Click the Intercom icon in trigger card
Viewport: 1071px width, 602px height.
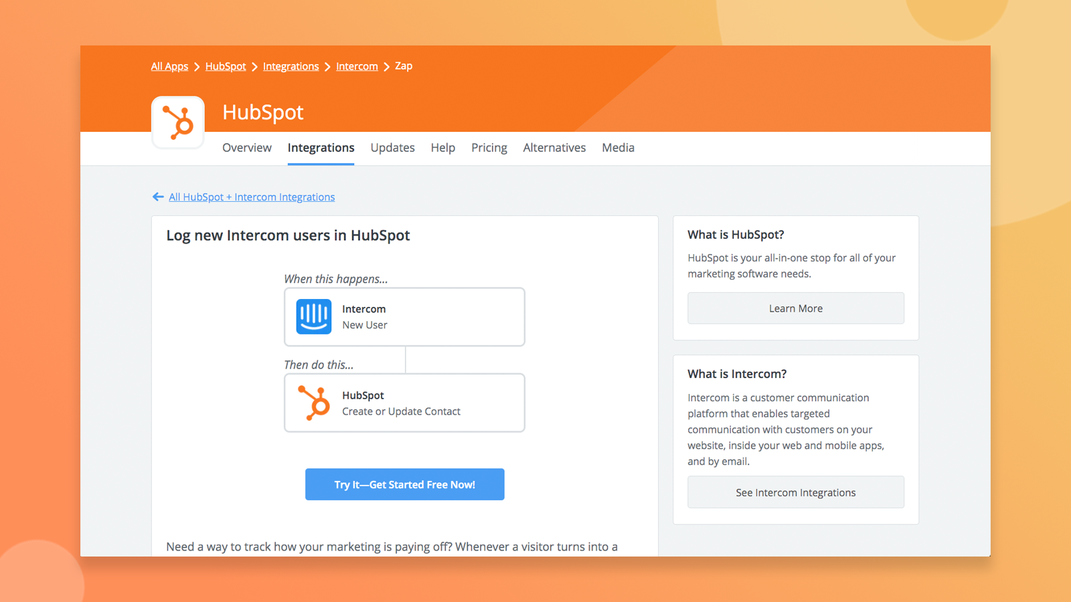[314, 316]
